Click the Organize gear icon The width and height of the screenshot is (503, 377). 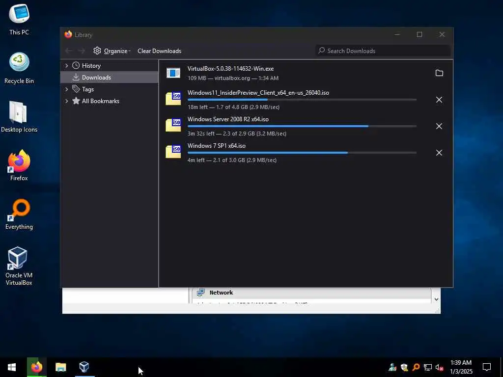[97, 51]
